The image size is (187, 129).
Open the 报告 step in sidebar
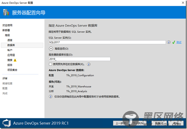pyautogui.click(x=10, y=65)
